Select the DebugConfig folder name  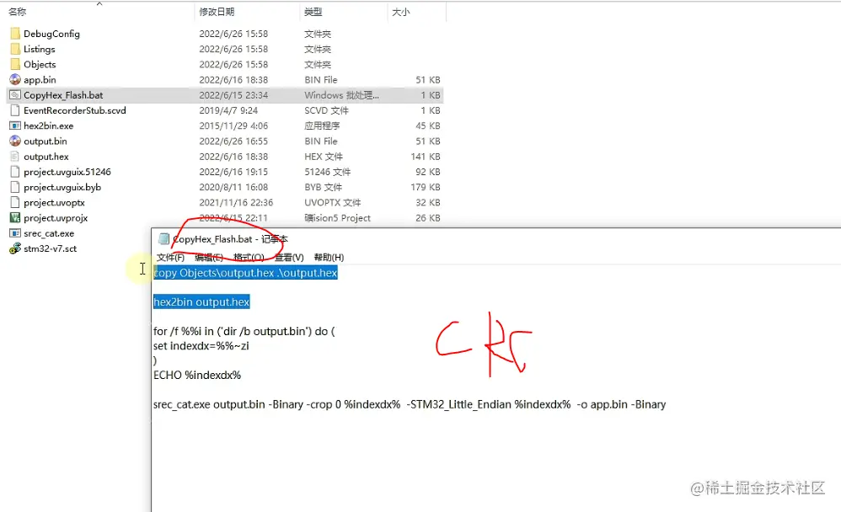click(51, 34)
